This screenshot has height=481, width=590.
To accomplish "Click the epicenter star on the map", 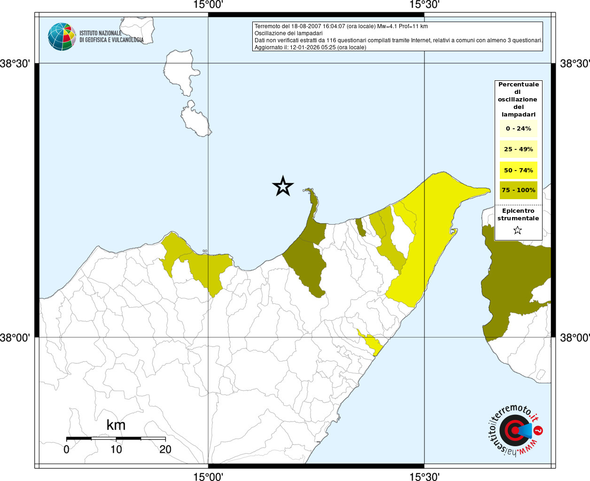I will (283, 186).
